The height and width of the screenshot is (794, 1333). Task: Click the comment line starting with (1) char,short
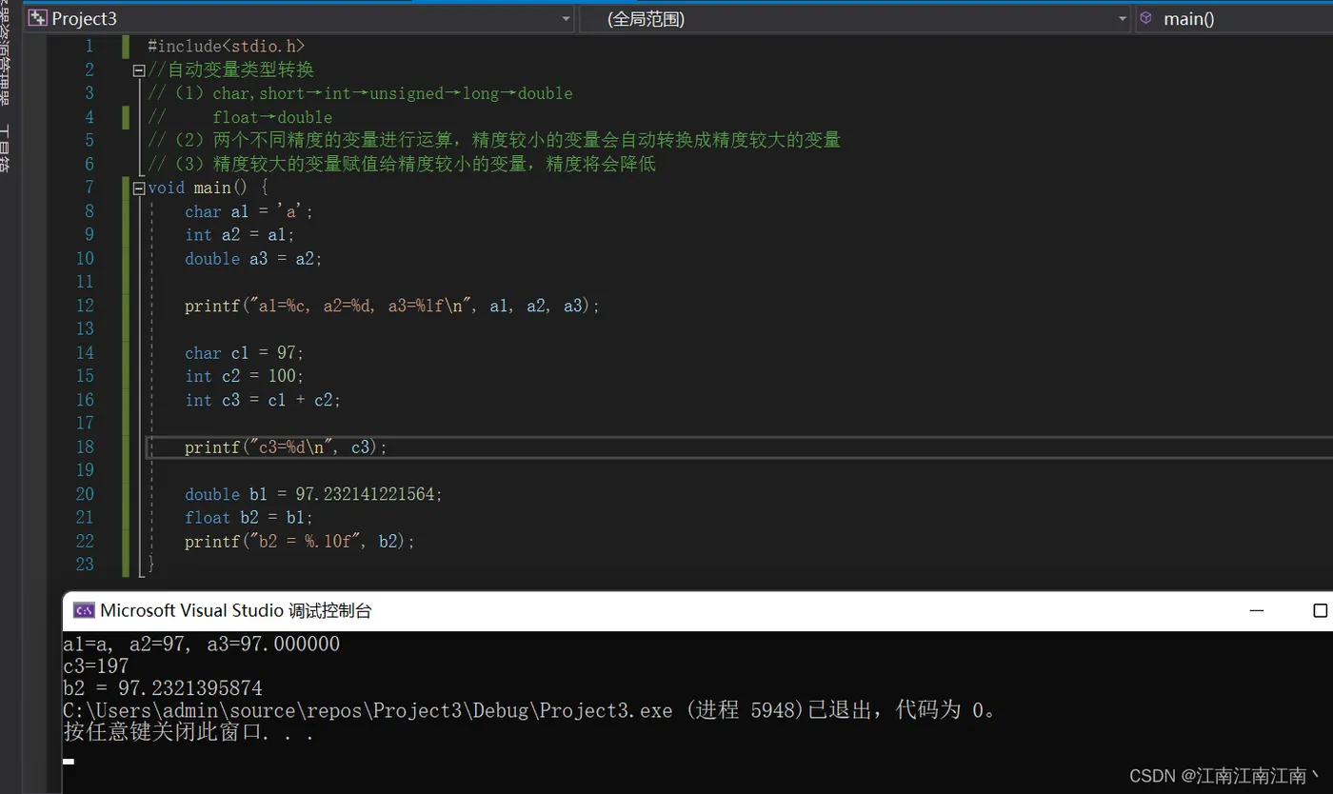tap(360, 93)
